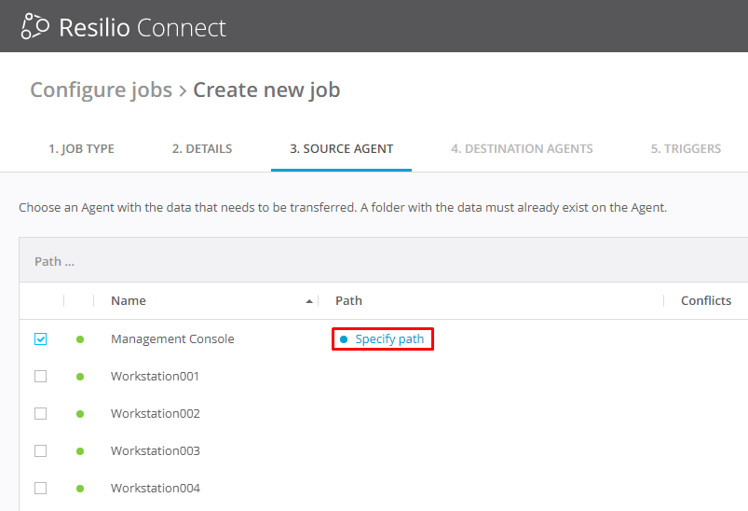Toggle sort arrow on Name column
The width and height of the screenshot is (748, 511).
click(309, 301)
